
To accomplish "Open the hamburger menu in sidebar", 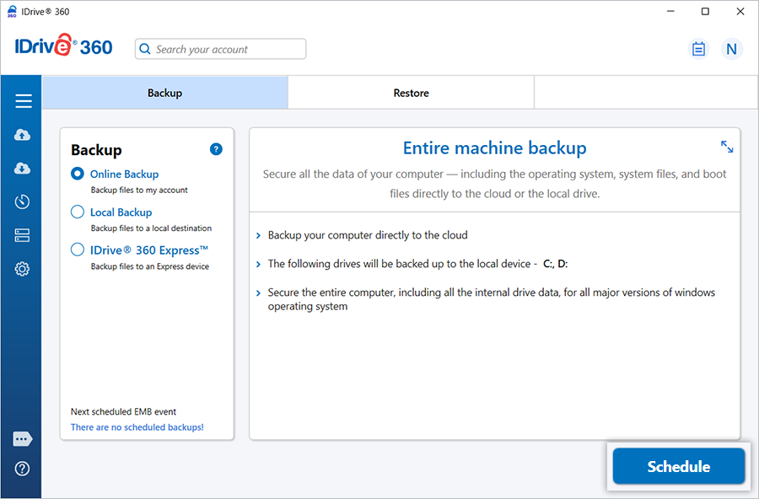I will tap(23, 101).
